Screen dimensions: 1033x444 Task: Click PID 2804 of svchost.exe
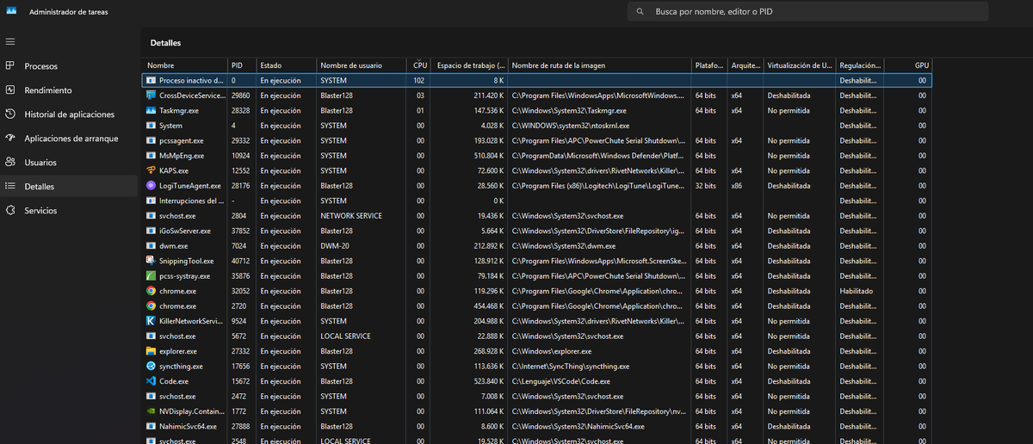238,216
